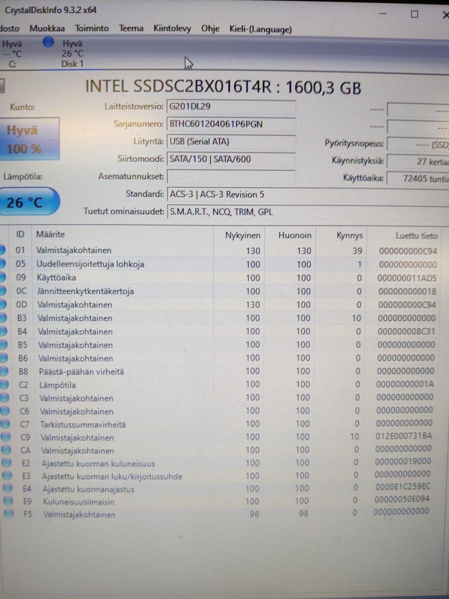Viewport: 449px width, 599px height.
Task: Click status icon of row E9 Kuluneisuusilmaisin
Action: [8, 501]
